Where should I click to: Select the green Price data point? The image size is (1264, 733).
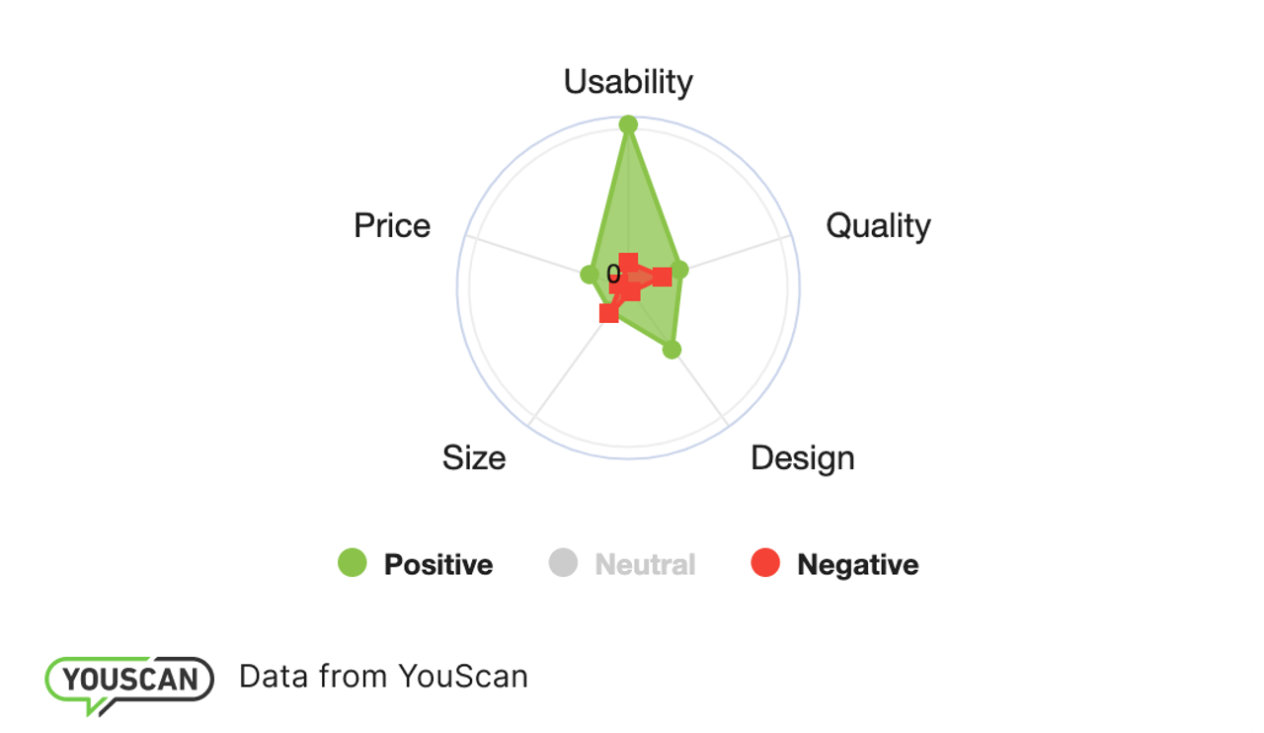(x=589, y=274)
